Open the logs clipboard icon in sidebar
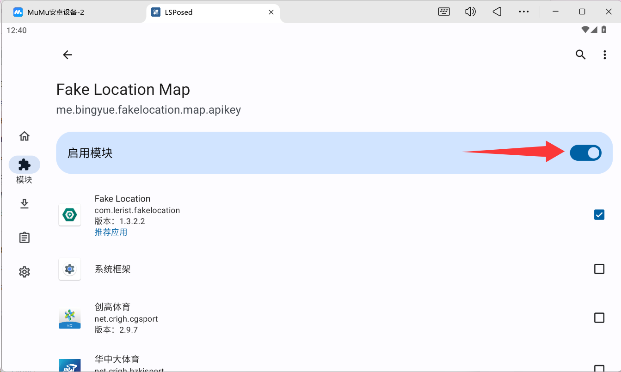621x372 pixels. click(25, 238)
